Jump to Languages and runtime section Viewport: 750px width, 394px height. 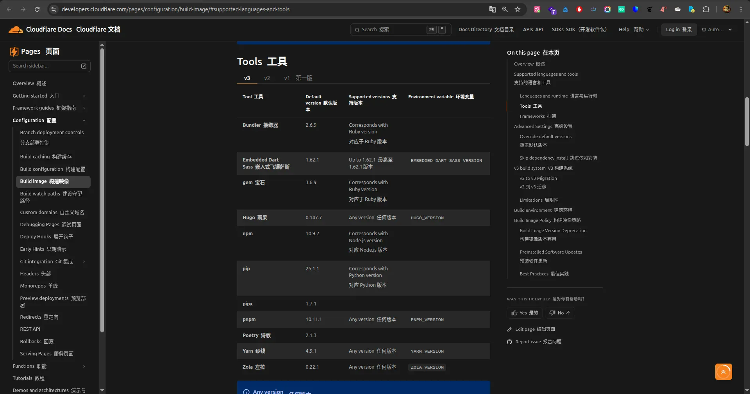point(558,96)
